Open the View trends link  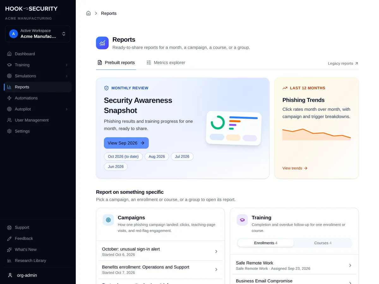point(295,168)
